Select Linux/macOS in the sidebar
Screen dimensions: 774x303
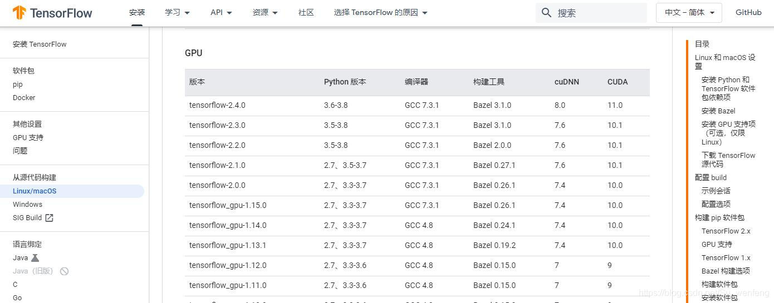pyautogui.click(x=35, y=191)
